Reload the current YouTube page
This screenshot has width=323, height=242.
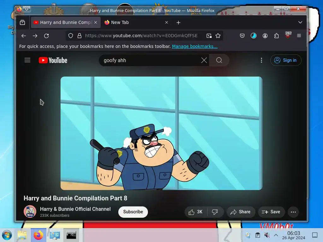[47, 36]
